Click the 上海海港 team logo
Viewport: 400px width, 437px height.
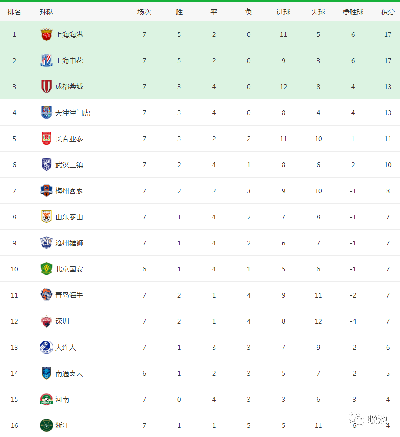click(46, 35)
